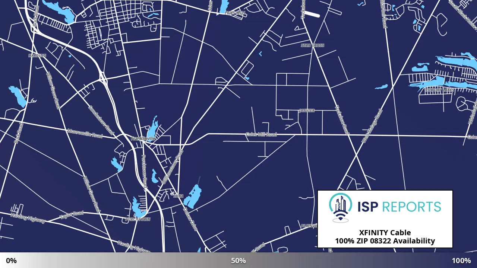This screenshot has width=477, height=268.
Task: Click the Monroeville Road label
Action: point(85,133)
